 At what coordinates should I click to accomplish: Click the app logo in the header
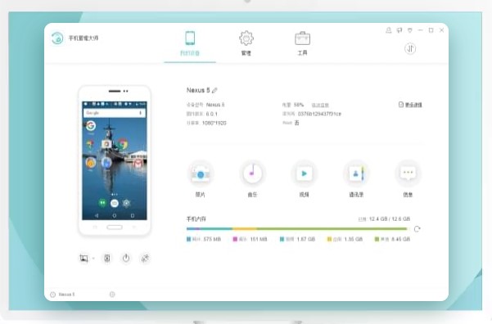click(x=57, y=38)
